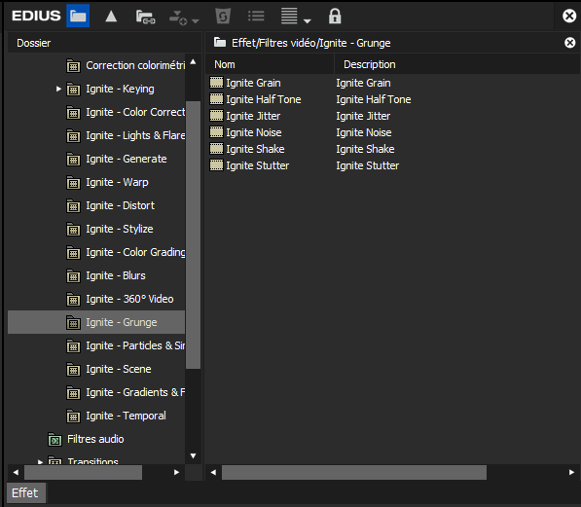
Task: Select the Filtres audio folder
Action: pos(95,439)
